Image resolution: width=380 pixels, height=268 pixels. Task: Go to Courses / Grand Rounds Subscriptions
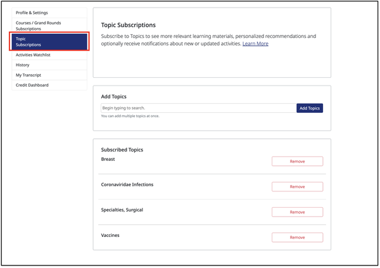pyautogui.click(x=49, y=26)
